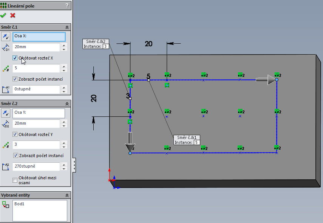
Task: Click the panel collapse handle on the divider
Action: (74, 164)
